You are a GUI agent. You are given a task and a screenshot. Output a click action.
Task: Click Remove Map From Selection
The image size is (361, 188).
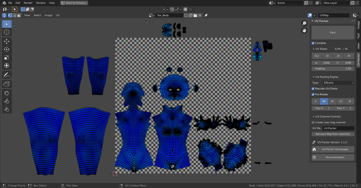[333, 134]
